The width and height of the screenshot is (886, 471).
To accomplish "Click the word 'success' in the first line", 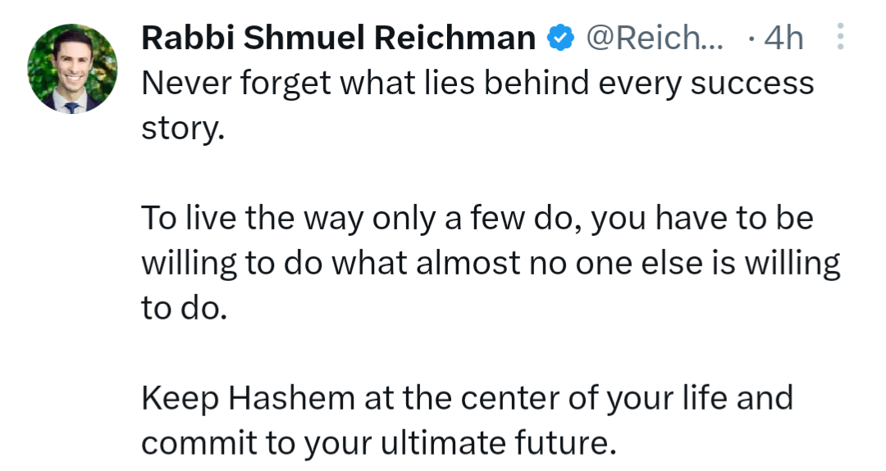I will (x=752, y=84).
